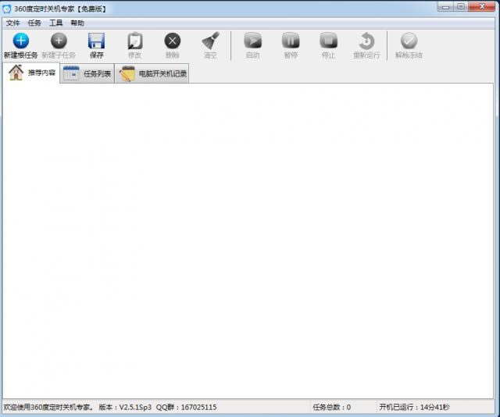Close the 360度定时关机专家 window
The image size is (500, 417).
pos(482,7)
